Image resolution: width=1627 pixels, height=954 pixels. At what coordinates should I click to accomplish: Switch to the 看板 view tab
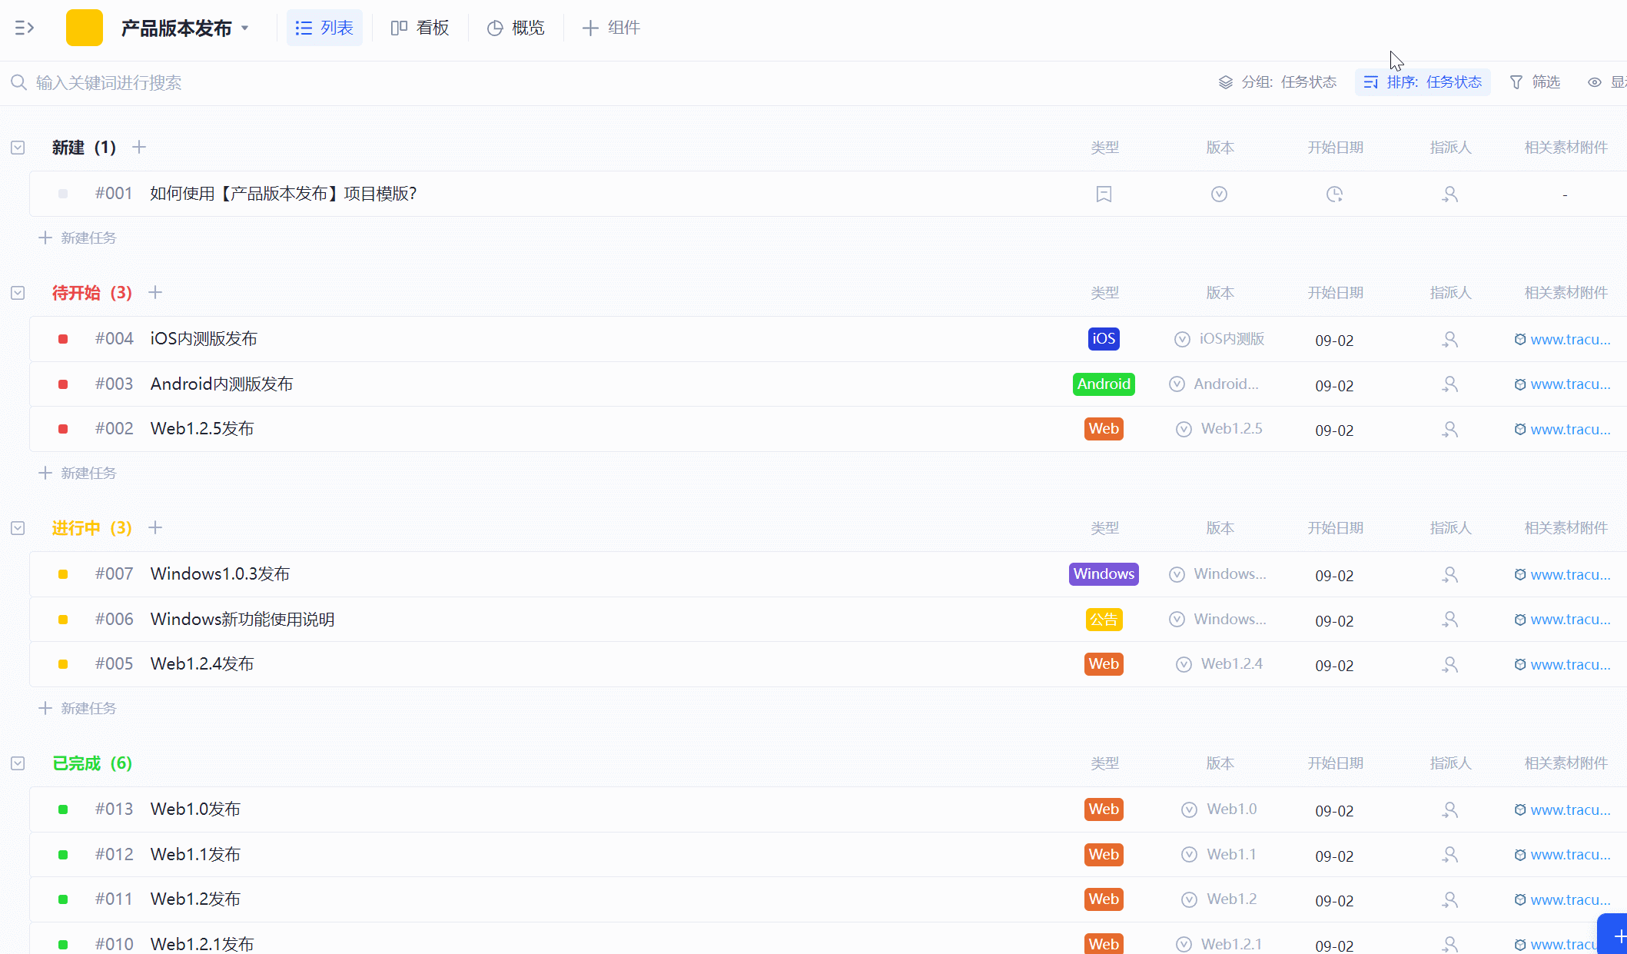coord(420,28)
